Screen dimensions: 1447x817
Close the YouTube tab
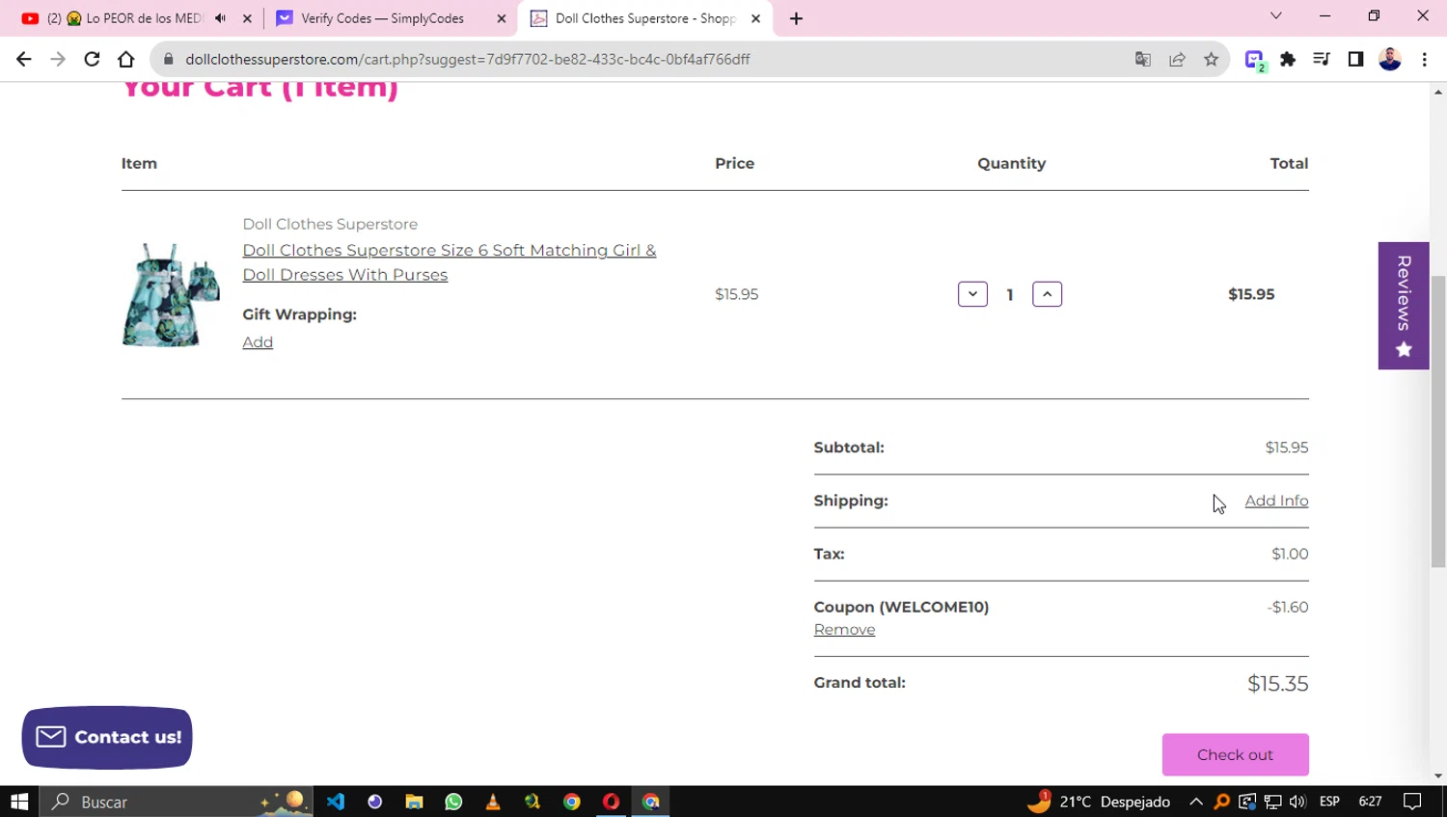click(x=248, y=18)
